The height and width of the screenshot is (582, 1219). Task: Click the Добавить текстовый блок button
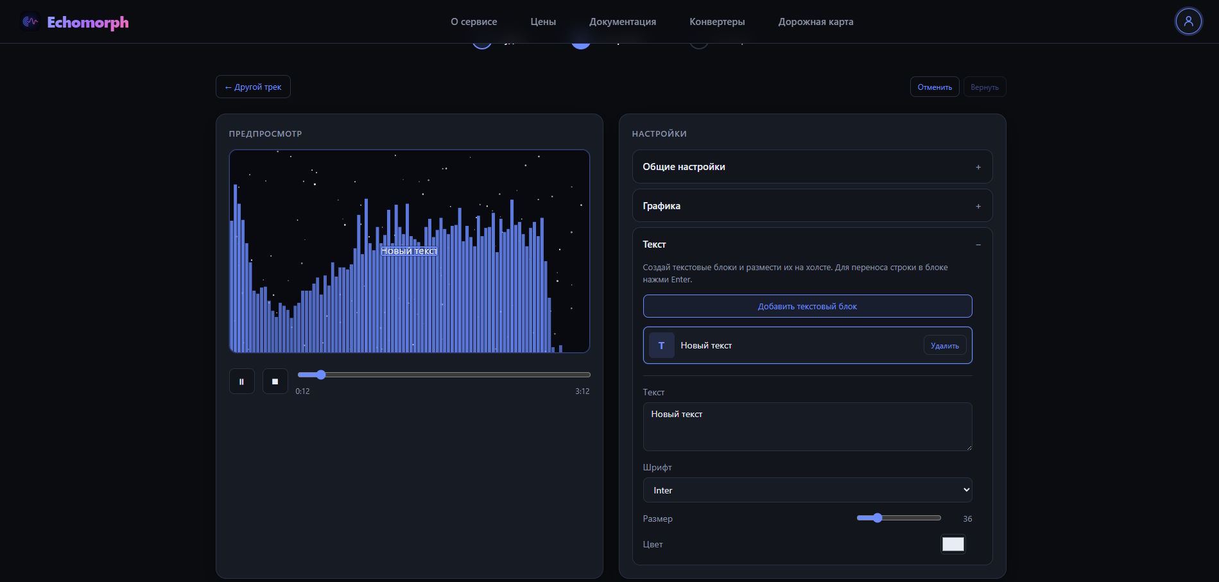pos(808,306)
